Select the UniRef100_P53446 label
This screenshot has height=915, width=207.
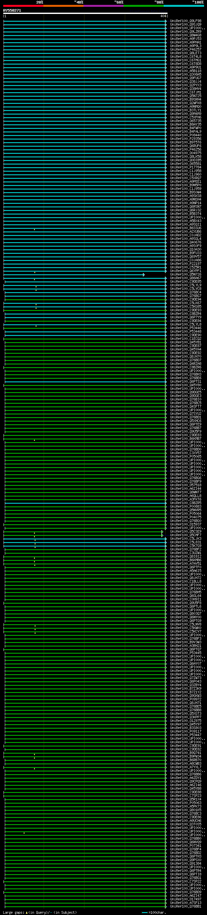(186, 328)
